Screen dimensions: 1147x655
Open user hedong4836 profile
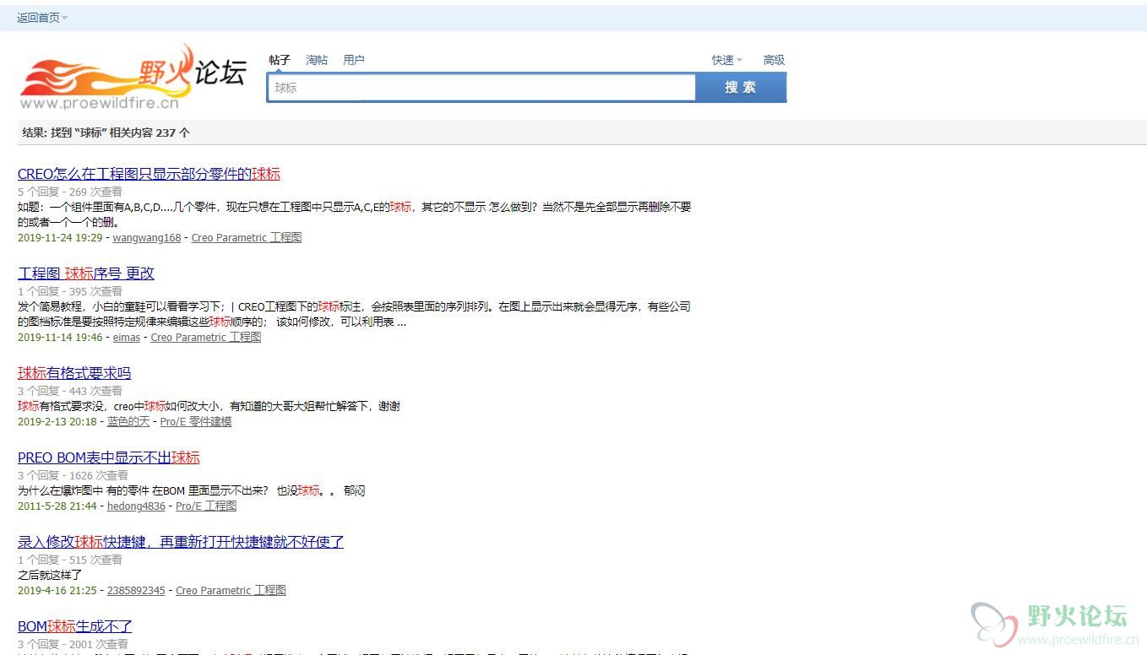pyautogui.click(x=136, y=506)
